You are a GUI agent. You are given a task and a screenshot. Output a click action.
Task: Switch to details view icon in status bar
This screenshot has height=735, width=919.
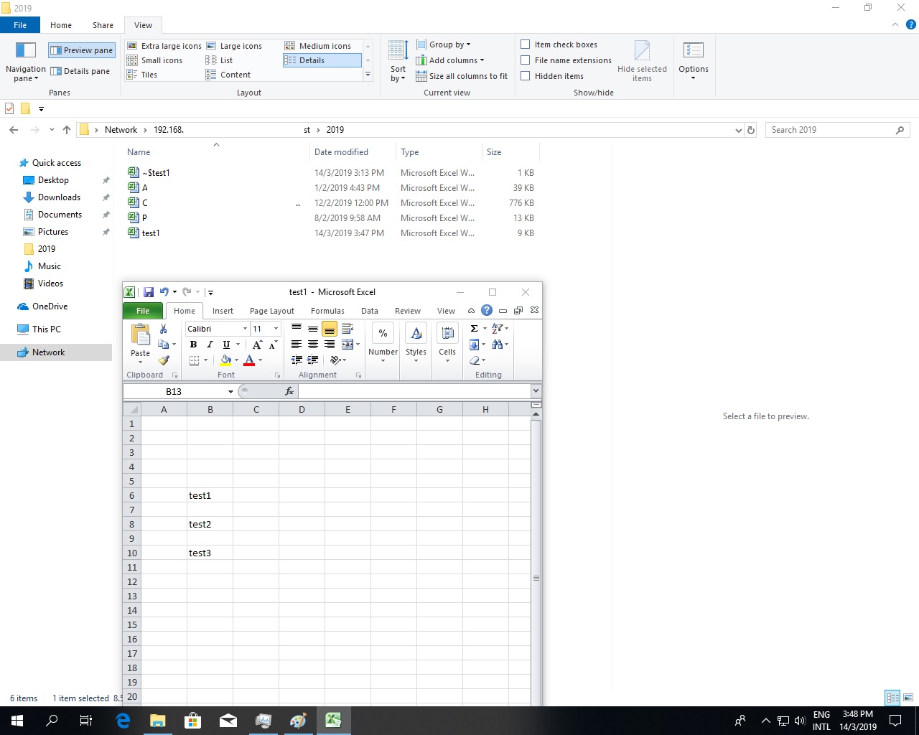coord(893,698)
